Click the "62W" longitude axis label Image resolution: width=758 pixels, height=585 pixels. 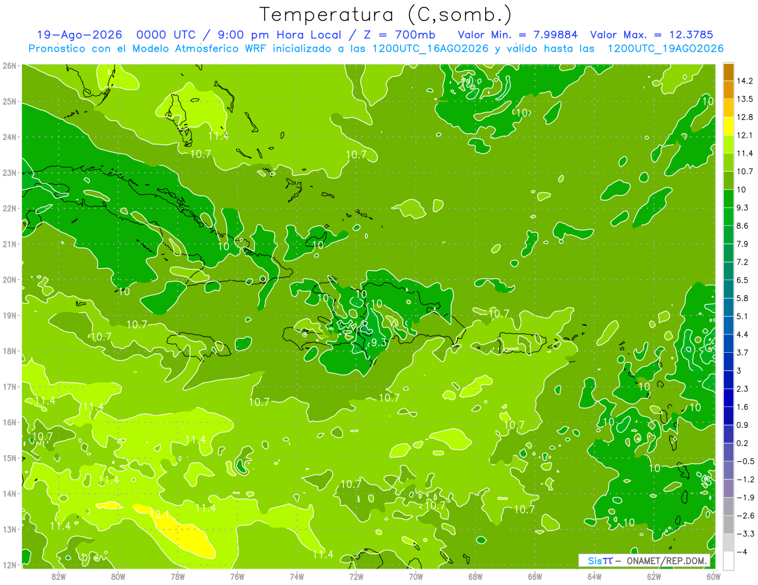point(654,576)
